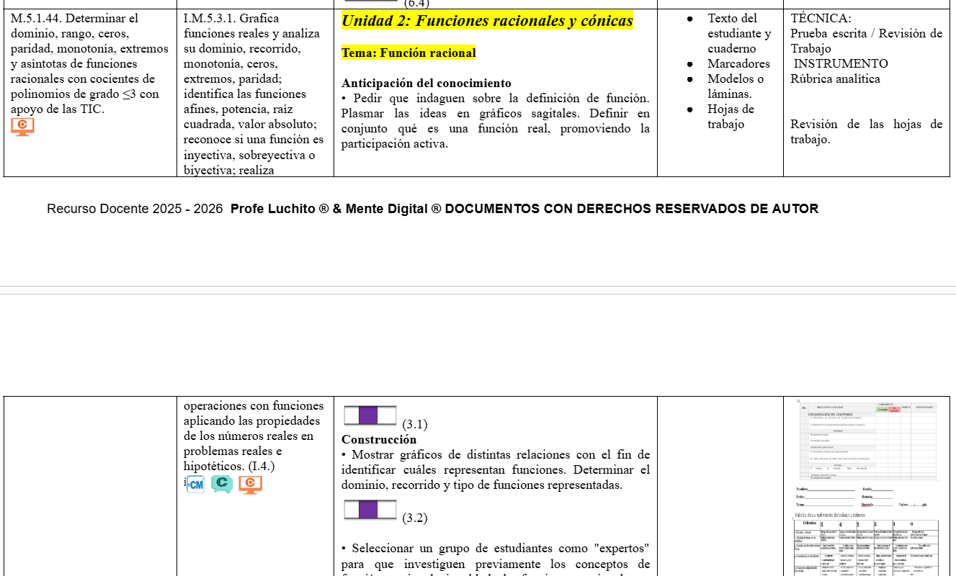Select the 'Rúbrica de cumplimiento de trabajo' table image
Viewport: 956px width, 576px height.
[867, 544]
